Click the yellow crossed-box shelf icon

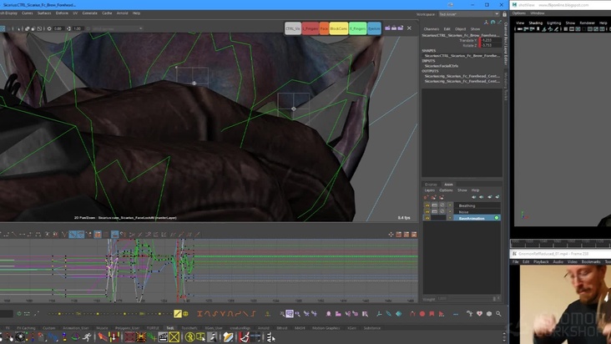[x=174, y=337]
